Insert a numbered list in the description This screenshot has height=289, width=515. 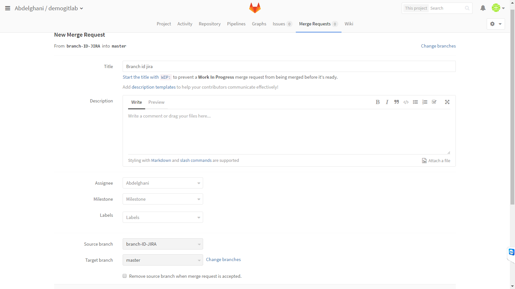coord(425,102)
